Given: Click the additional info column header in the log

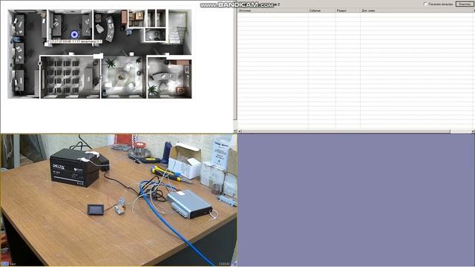Looking at the screenshot, I should tap(417, 10).
